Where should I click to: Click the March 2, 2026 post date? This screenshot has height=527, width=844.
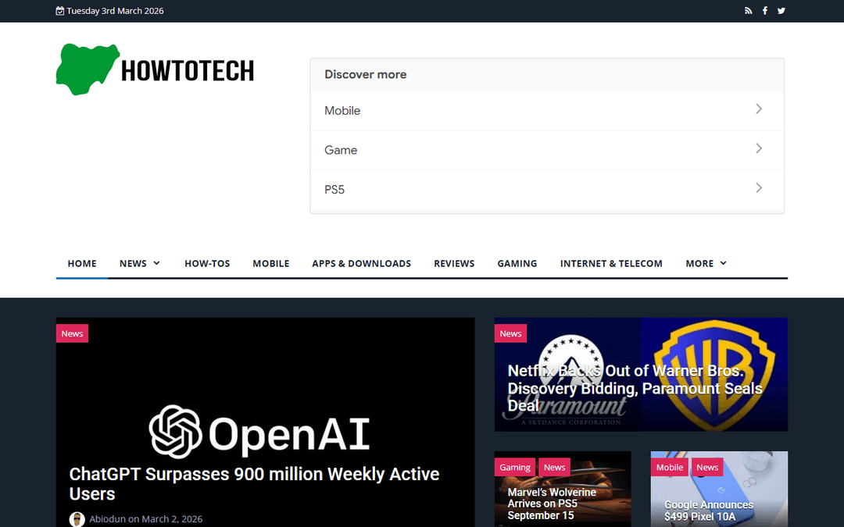[172, 519]
